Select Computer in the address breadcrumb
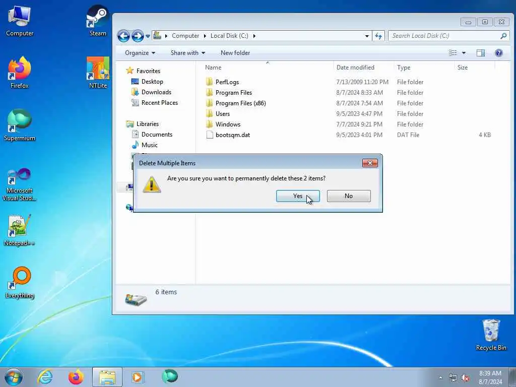 tap(185, 36)
